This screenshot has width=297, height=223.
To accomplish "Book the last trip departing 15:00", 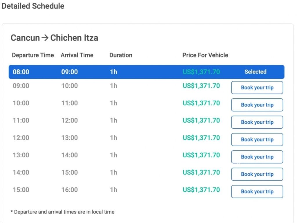I will click(257, 192).
